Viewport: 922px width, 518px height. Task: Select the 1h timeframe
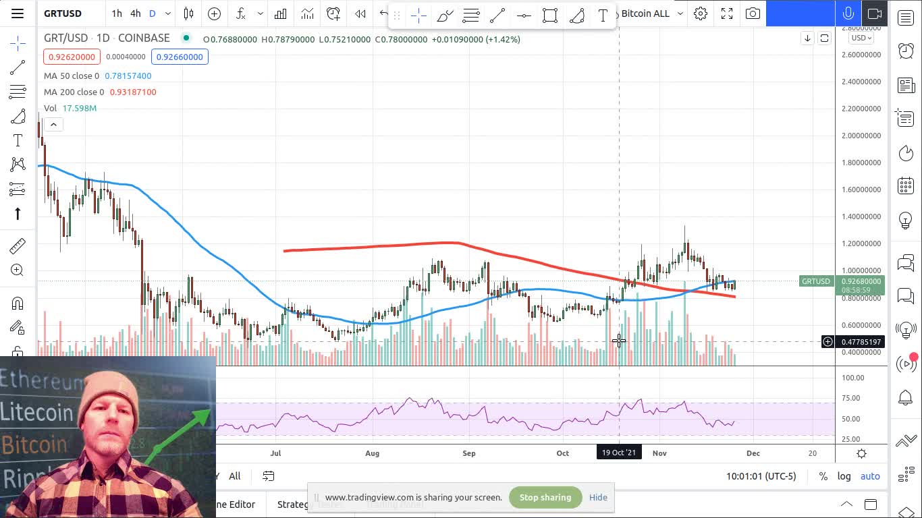[x=117, y=13]
